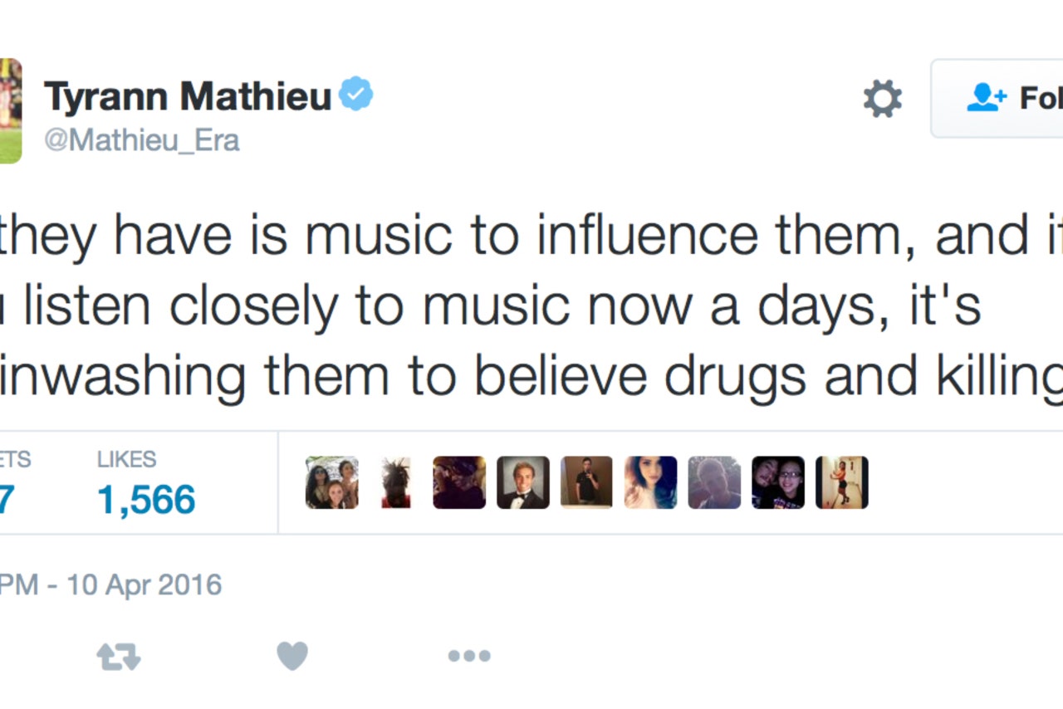The height and width of the screenshot is (709, 1063).
Task: Open dark avatar of person wearing a cap
Action: tap(459, 482)
